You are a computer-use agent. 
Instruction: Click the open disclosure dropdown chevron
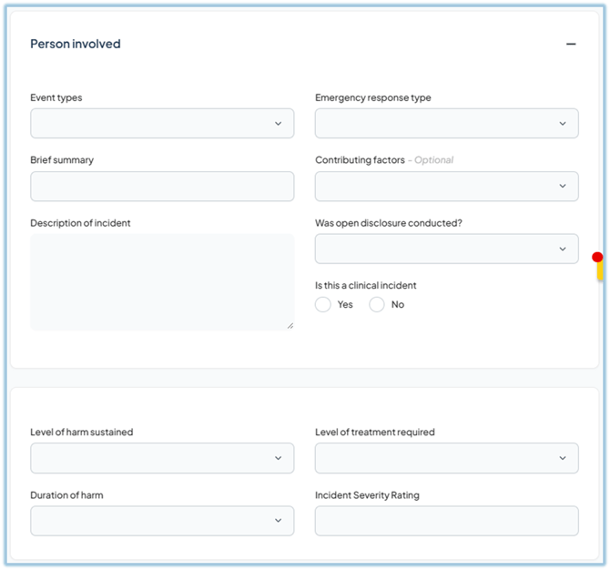(563, 249)
